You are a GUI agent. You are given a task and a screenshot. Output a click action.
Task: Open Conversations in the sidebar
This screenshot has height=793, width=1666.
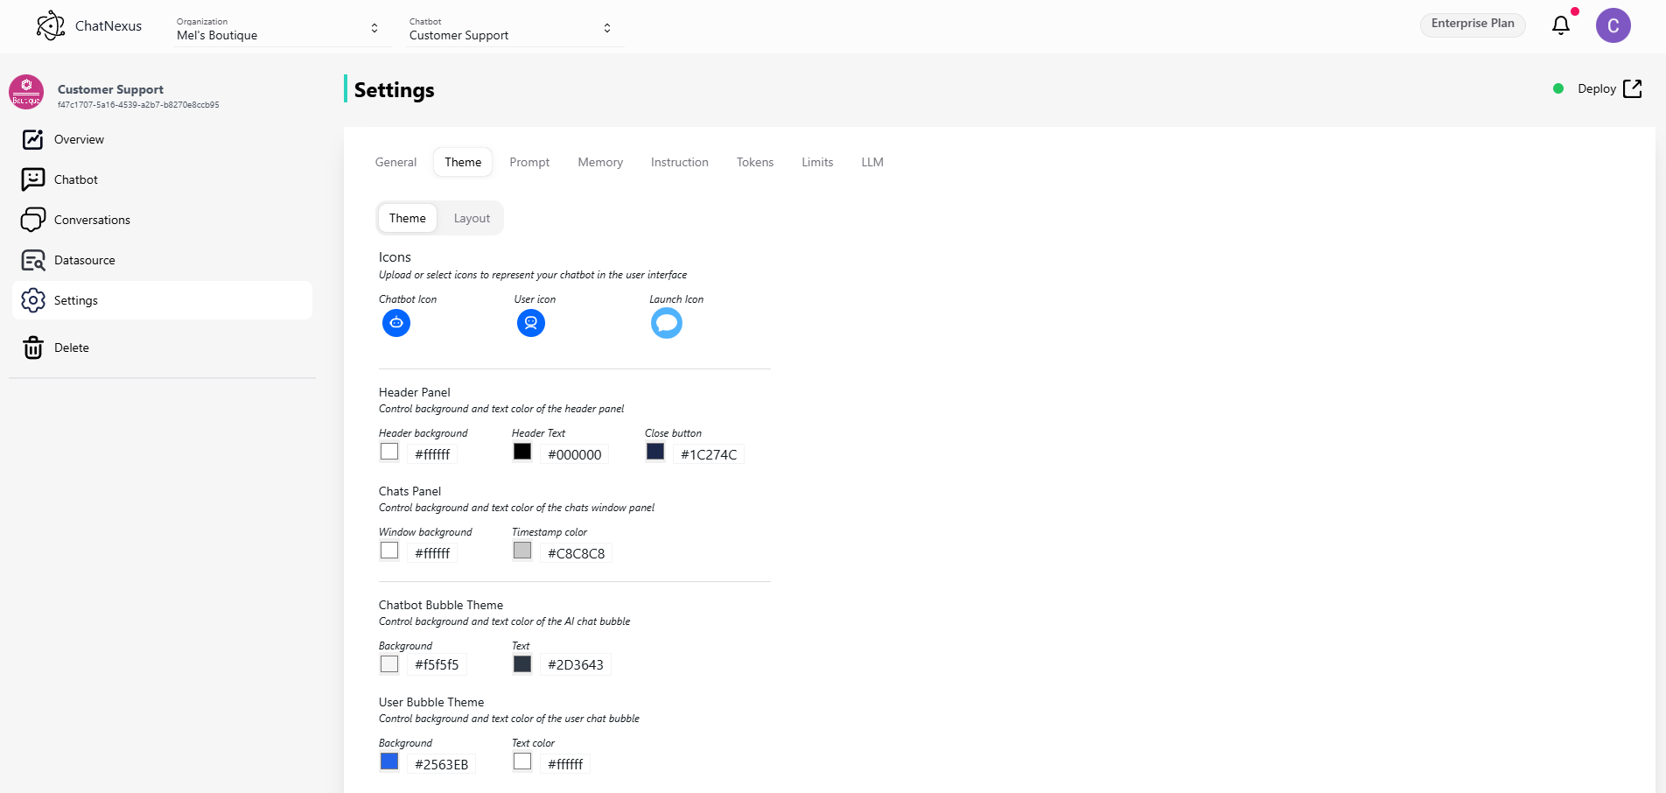[x=163, y=220]
